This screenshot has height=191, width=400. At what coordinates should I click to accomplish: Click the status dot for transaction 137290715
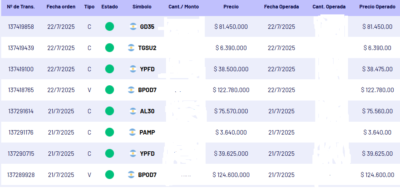pos(110,154)
